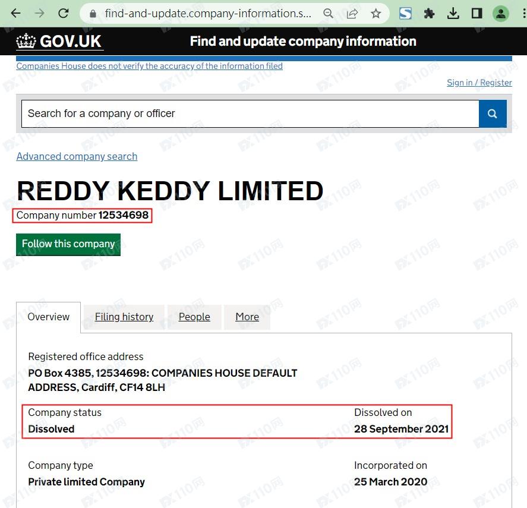Open the zoom magnifier in address bar

pyautogui.click(x=328, y=13)
